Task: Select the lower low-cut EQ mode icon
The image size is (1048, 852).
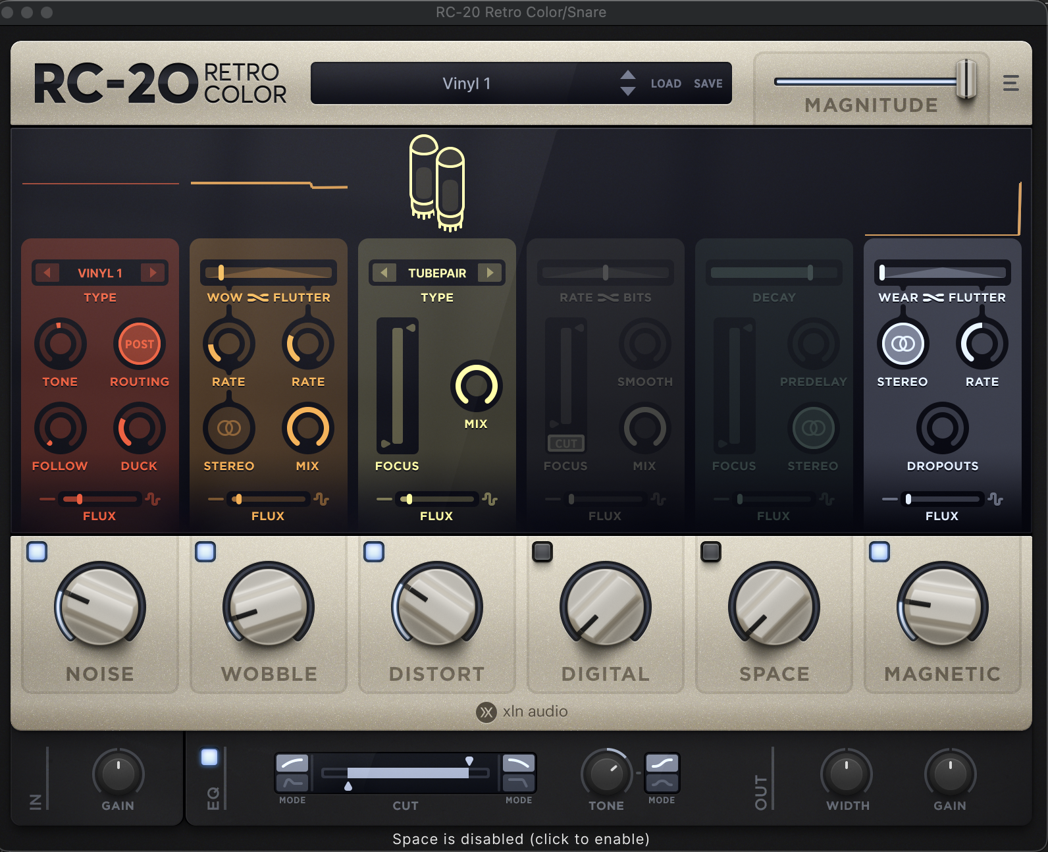Action: pos(292,782)
